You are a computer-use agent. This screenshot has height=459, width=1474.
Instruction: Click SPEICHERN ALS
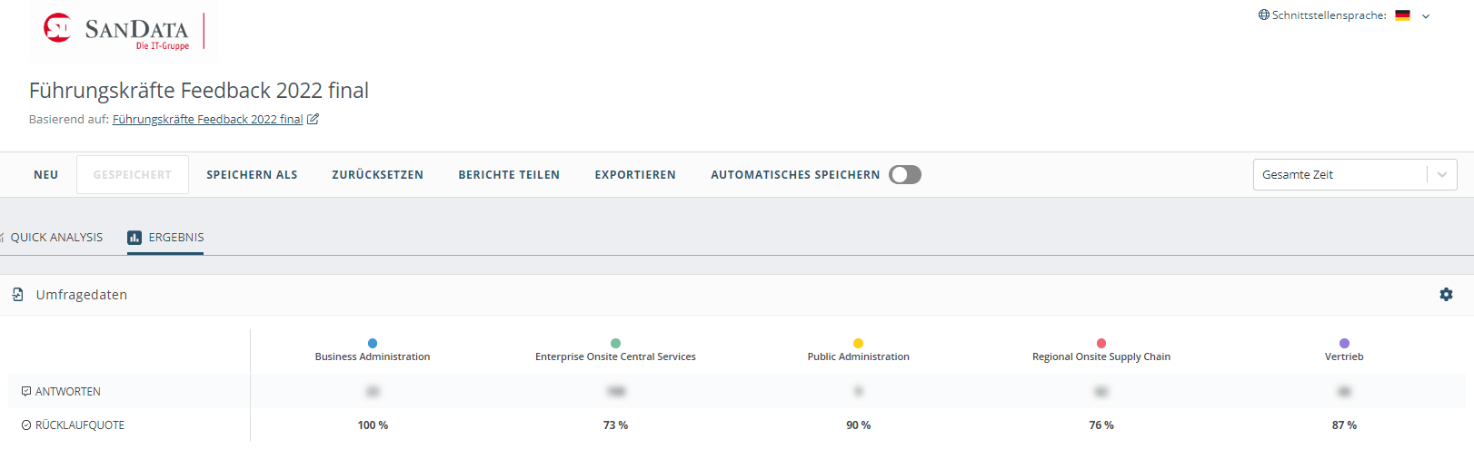tap(252, 174)
